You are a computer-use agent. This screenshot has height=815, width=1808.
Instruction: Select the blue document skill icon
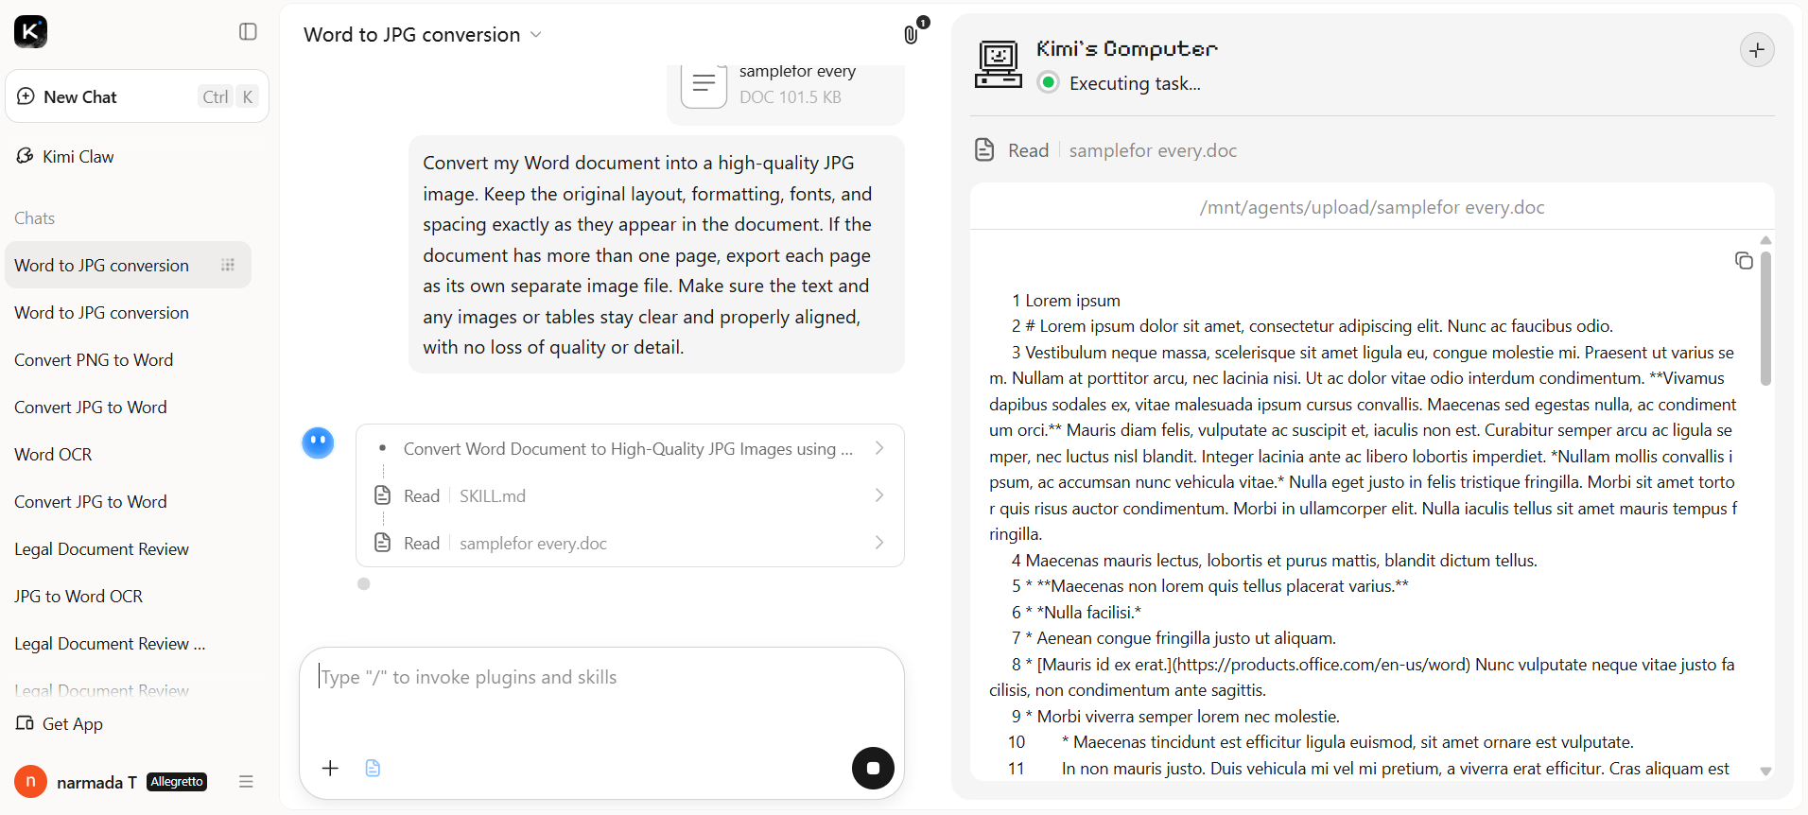(373, 768)
